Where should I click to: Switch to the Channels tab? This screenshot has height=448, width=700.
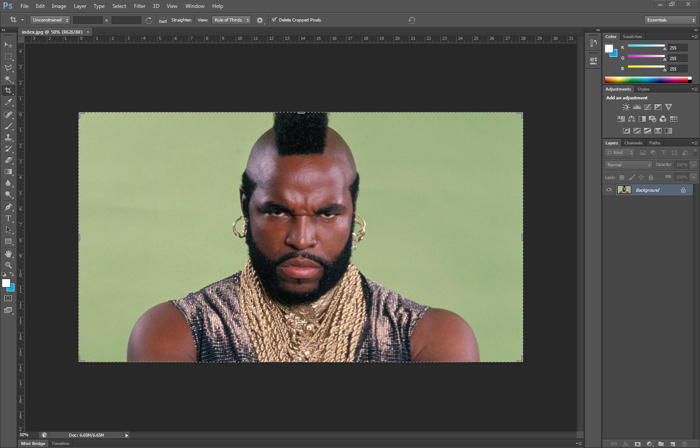[x=633, y=143]
